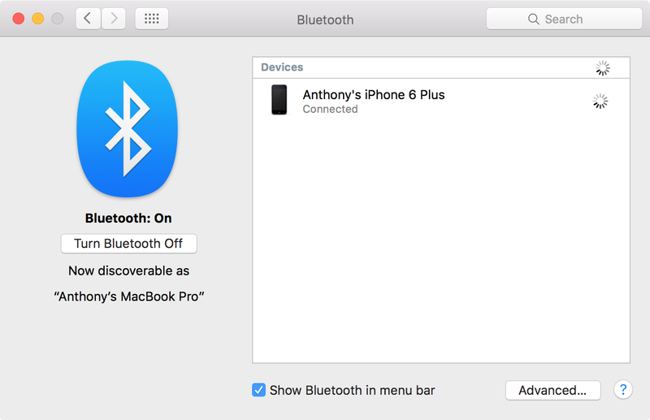Click the iPhone device icon

pyautogui.click(x=279, y=99)
